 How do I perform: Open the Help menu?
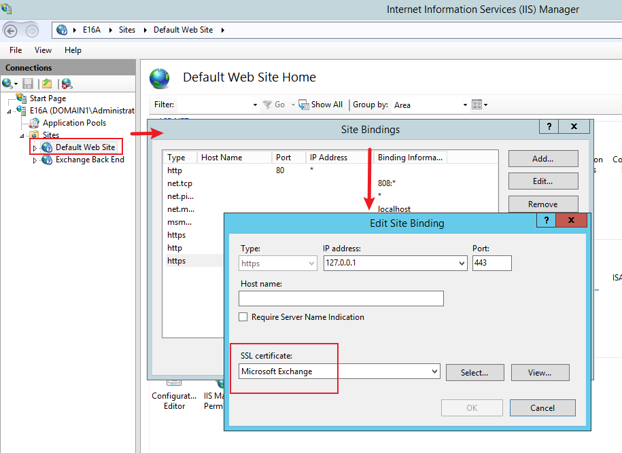click(73, 50)
